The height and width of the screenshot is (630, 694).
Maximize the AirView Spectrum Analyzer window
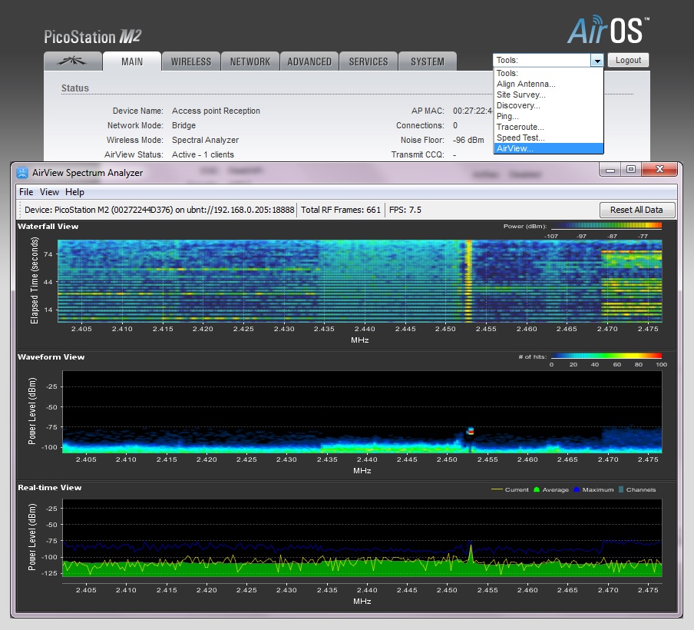631,169
